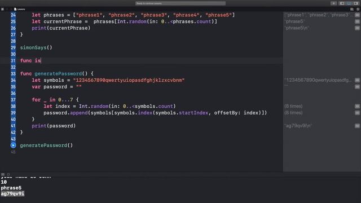Image resolution: width=361 pixels, height=203 pixels.
Task: Show Quick Look for line 39 (8 times) result
Action: tap(357, 113)
